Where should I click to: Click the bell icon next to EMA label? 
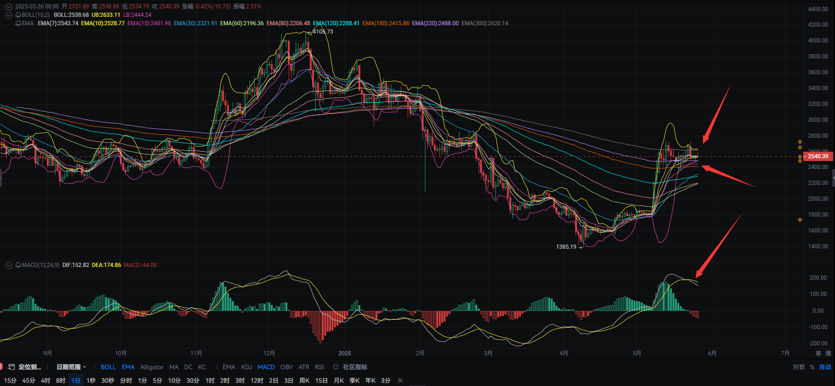[x=18, y=23]
